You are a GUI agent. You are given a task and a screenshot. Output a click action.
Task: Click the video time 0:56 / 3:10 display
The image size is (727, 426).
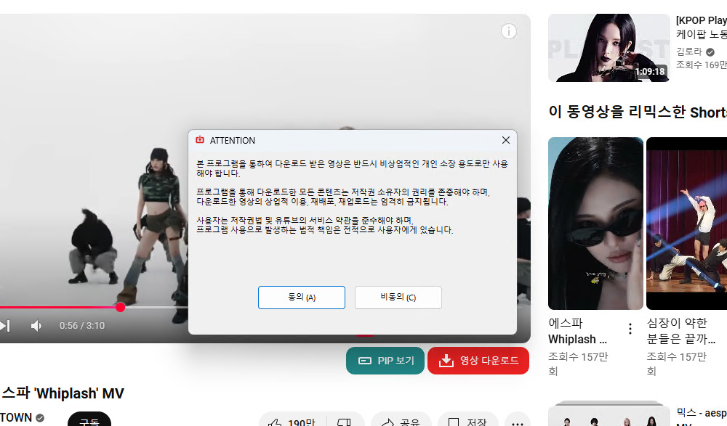tap(82, 326)
